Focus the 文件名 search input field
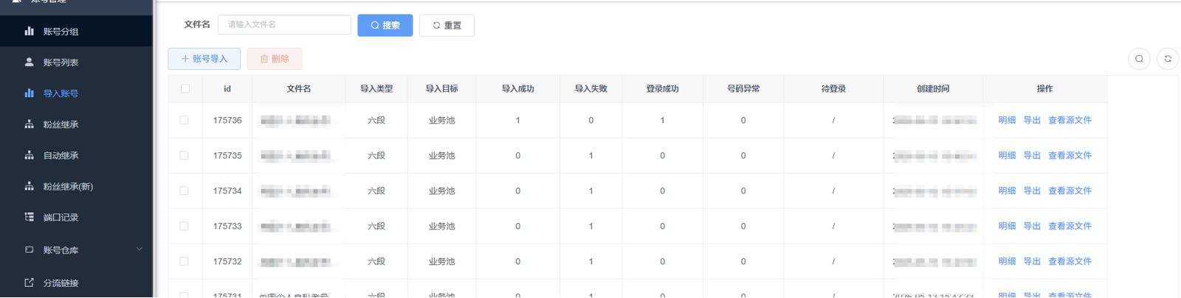This screenshot has height=298, width=1181. pos(284,24)
